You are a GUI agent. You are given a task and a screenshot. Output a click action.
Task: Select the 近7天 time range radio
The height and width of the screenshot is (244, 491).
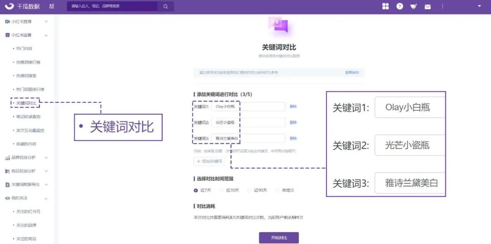point(195,190)
